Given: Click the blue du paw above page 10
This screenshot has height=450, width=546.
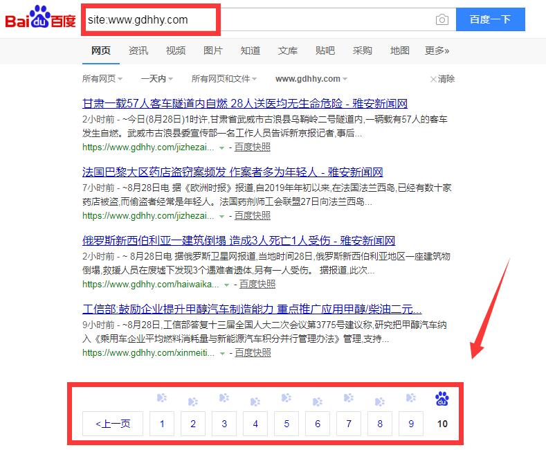Looking at the screenshot, I should [x=442, y=399].
